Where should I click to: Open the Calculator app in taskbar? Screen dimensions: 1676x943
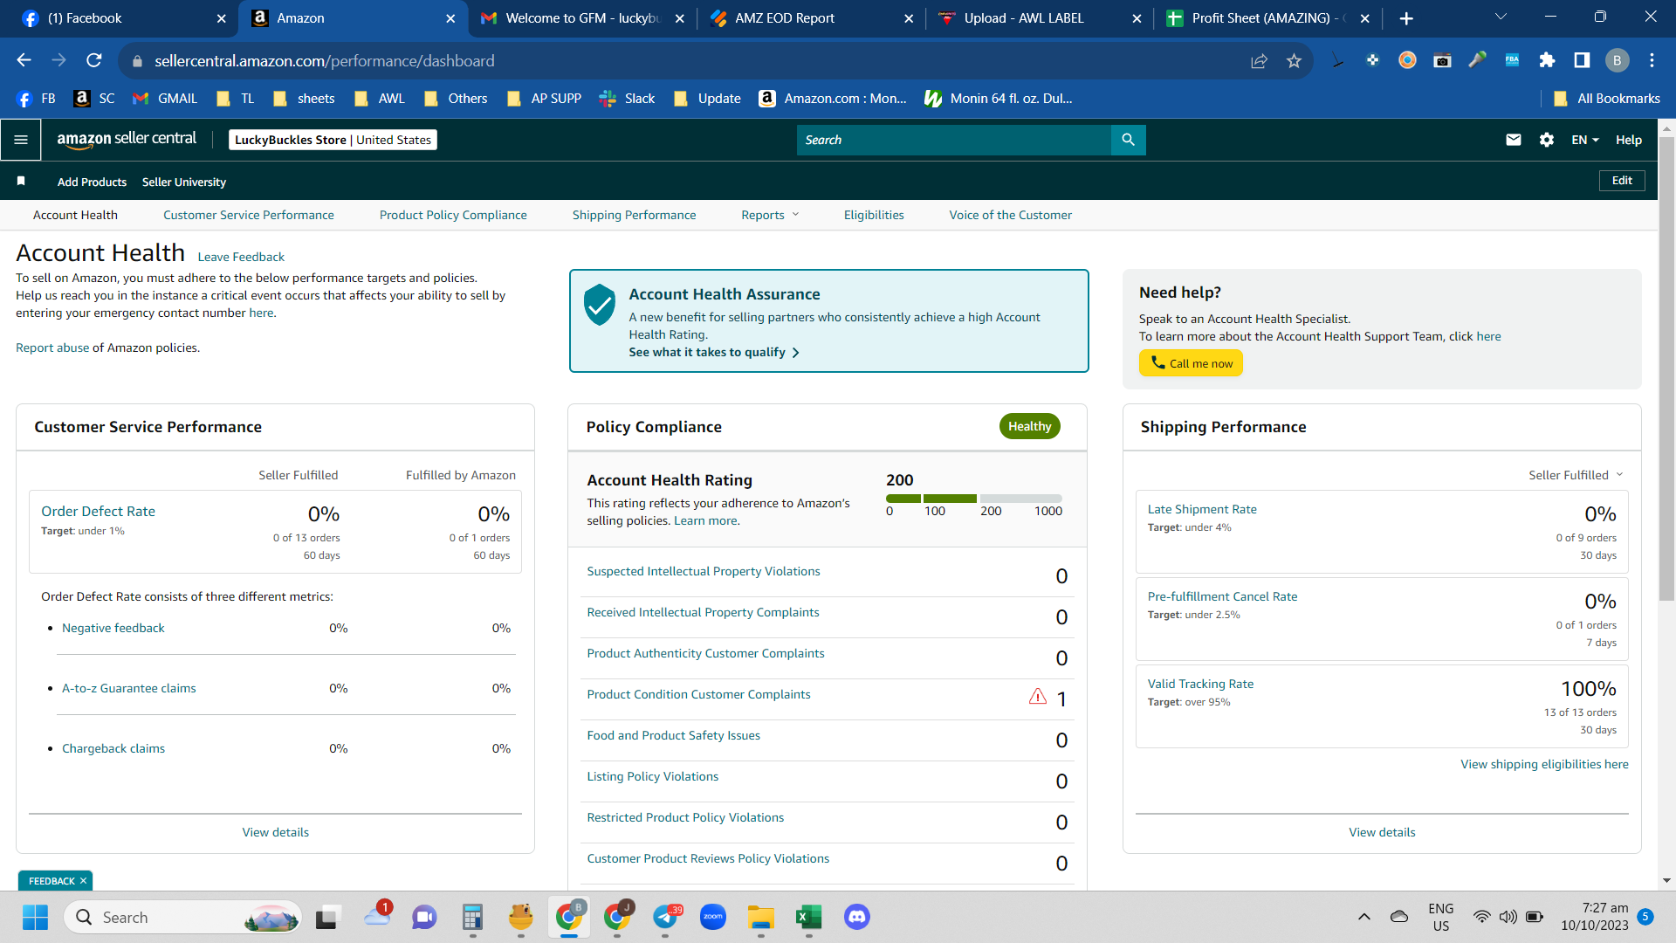472,917
